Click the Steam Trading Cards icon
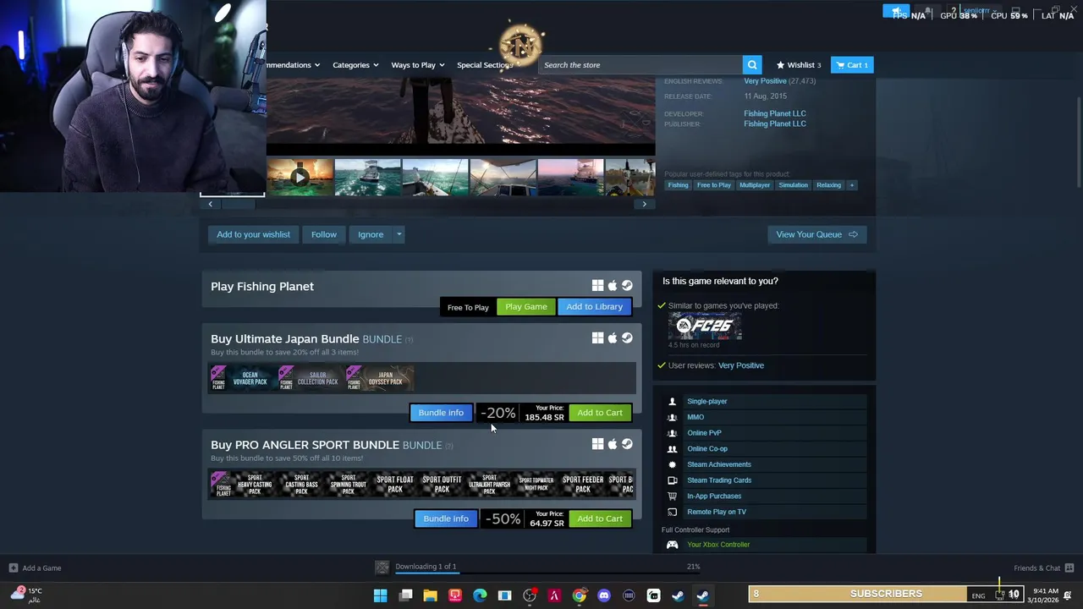The image size is (1083, 609). [x=673, y=480]
